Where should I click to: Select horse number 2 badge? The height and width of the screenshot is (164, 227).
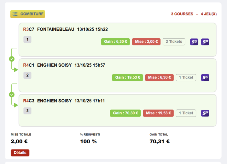(x=27, y=75)
